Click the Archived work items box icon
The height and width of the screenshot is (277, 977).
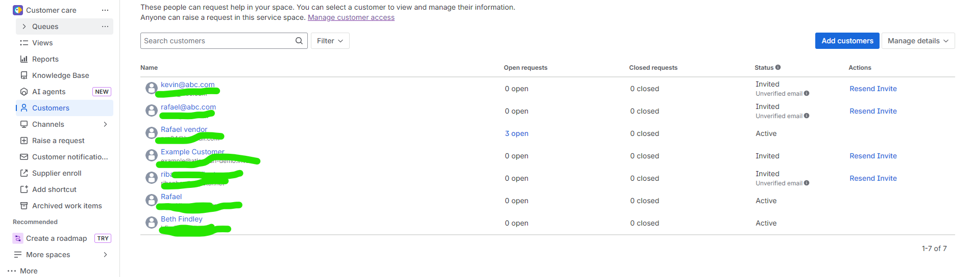tap(24, 206)
